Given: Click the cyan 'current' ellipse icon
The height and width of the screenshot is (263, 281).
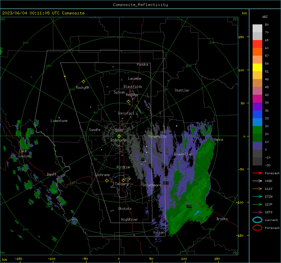Looking at the screenshot, I should 257,220.
